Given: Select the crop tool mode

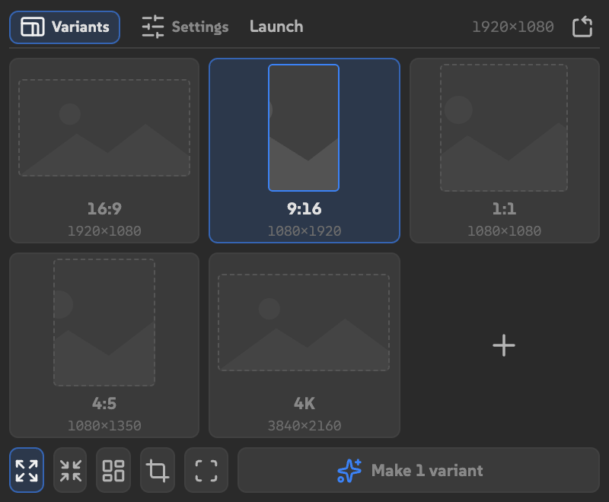Looking at the screenshot, I should [x=158, y=470].
